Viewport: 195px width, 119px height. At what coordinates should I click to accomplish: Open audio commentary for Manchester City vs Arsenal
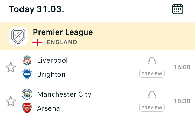pyautogui.click(x=152, y=95)
